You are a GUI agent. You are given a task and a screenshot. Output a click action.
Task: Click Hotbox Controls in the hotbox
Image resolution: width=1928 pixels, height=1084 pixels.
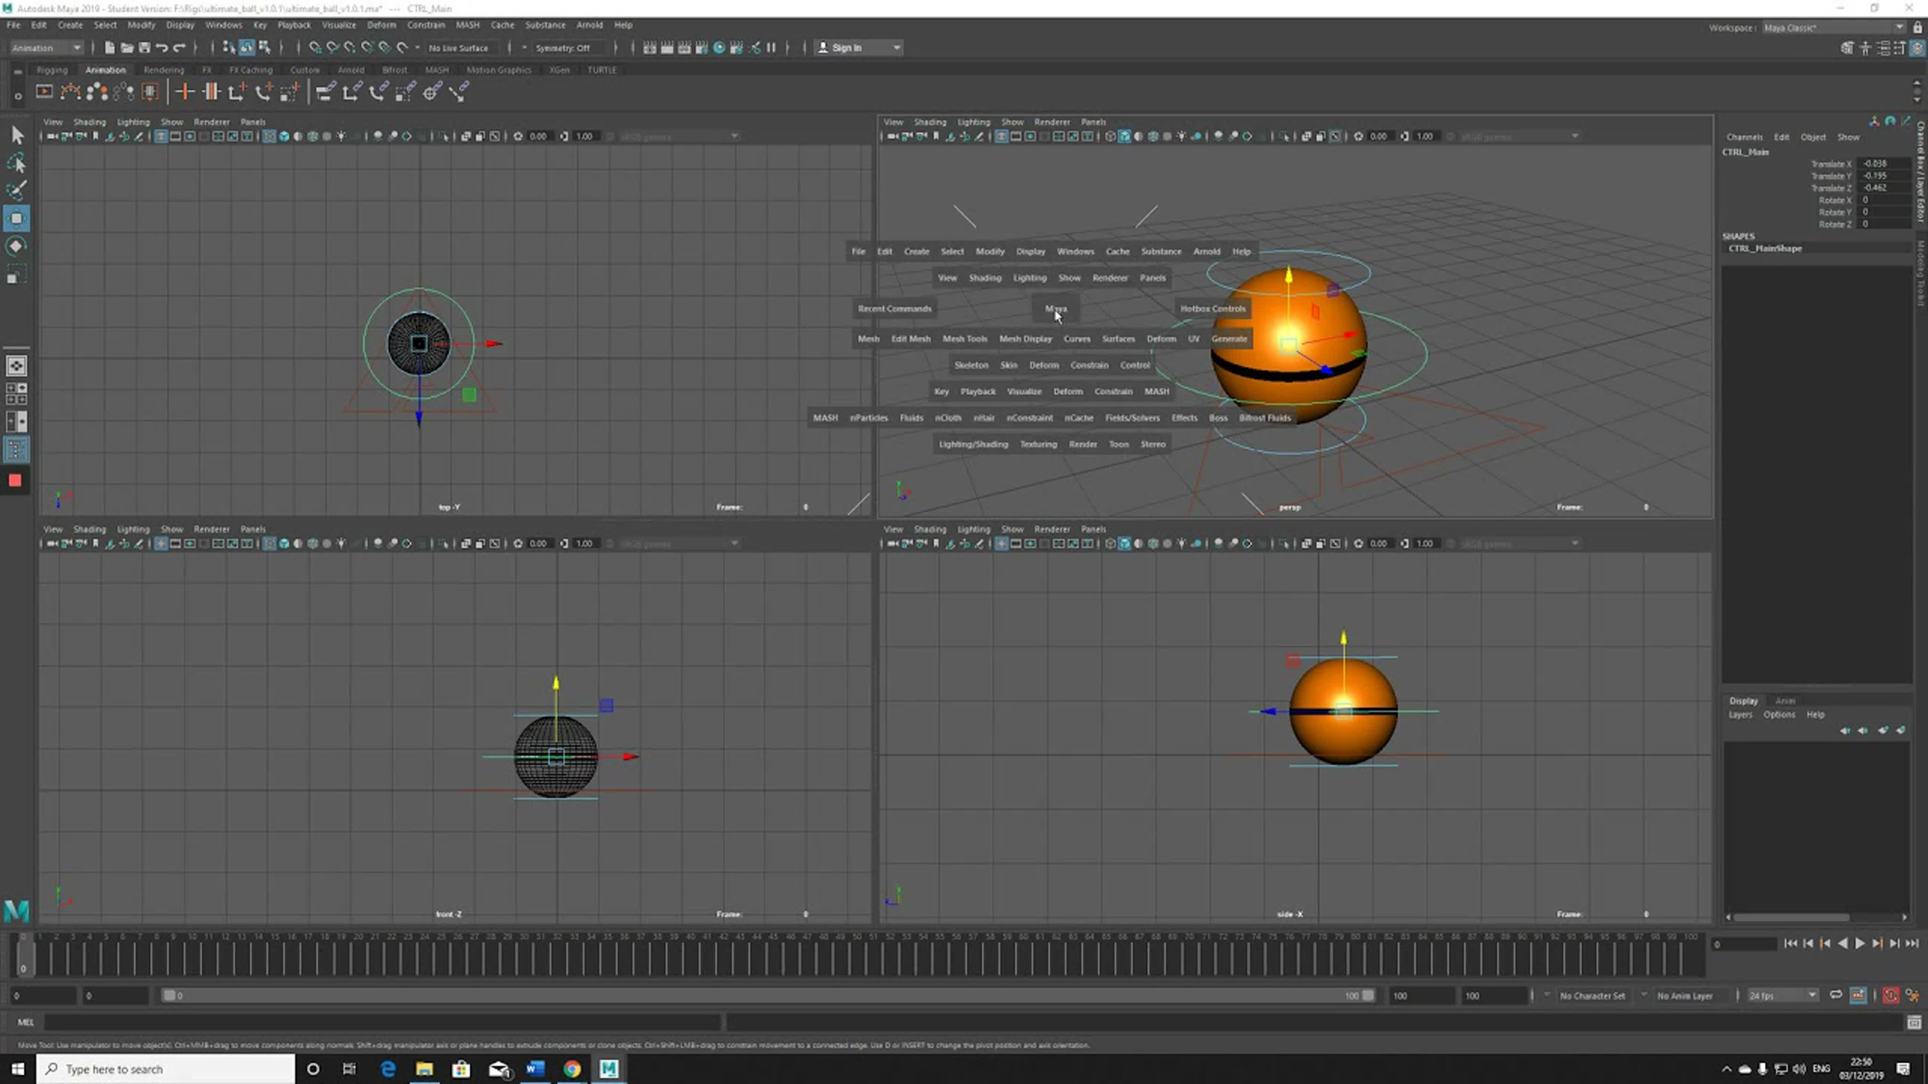1213,308
